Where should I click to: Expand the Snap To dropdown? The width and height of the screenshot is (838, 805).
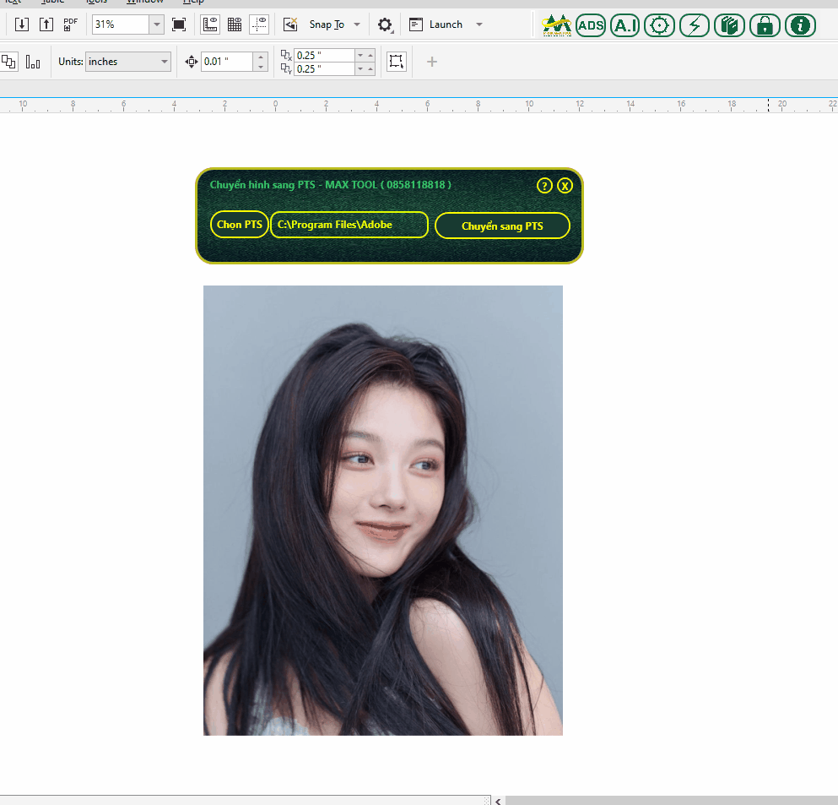tap(357, 24)
